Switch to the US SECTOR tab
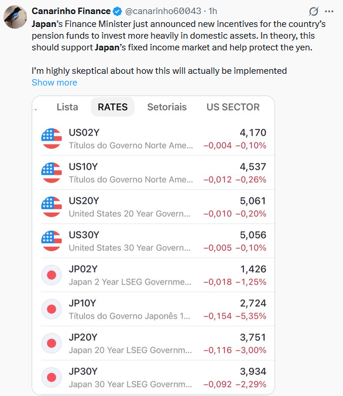The height and width of the screenshot is (396, 343). (x=233, y=107)
